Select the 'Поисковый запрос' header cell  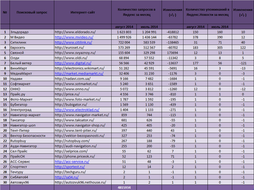tap(32, 12)
